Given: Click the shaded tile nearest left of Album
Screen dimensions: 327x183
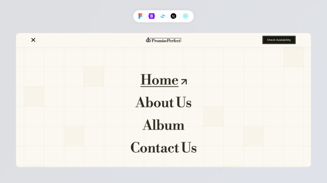Looking at the screenshot, I should coord(74,136).
